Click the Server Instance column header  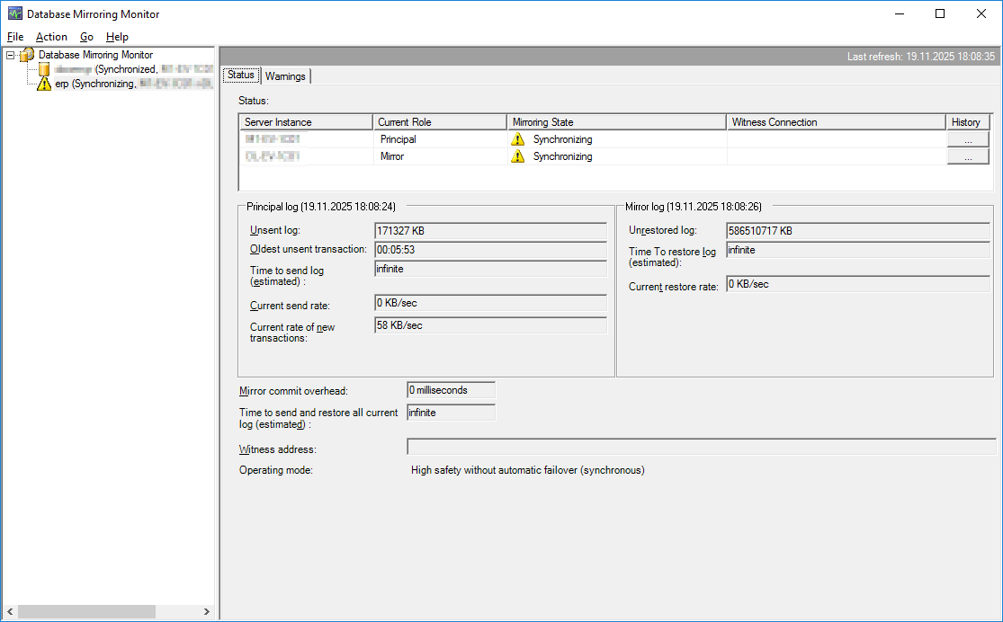pyautogui.click(x=306, y=122)
